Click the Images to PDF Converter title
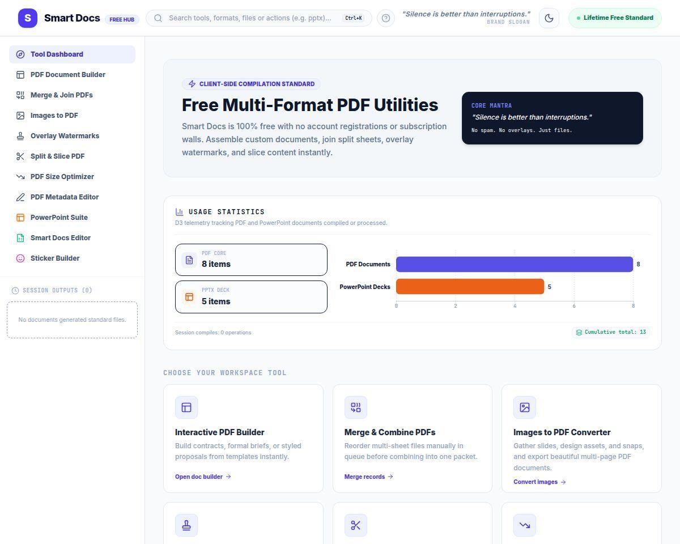Viewport: 680px width, 544px height. [562, 432]
